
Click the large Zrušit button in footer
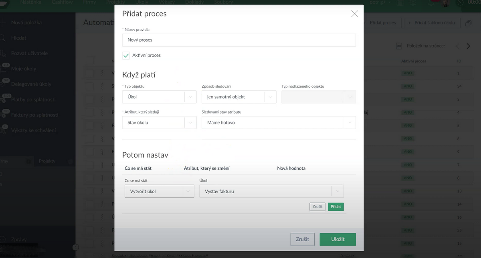coord(302,239)
